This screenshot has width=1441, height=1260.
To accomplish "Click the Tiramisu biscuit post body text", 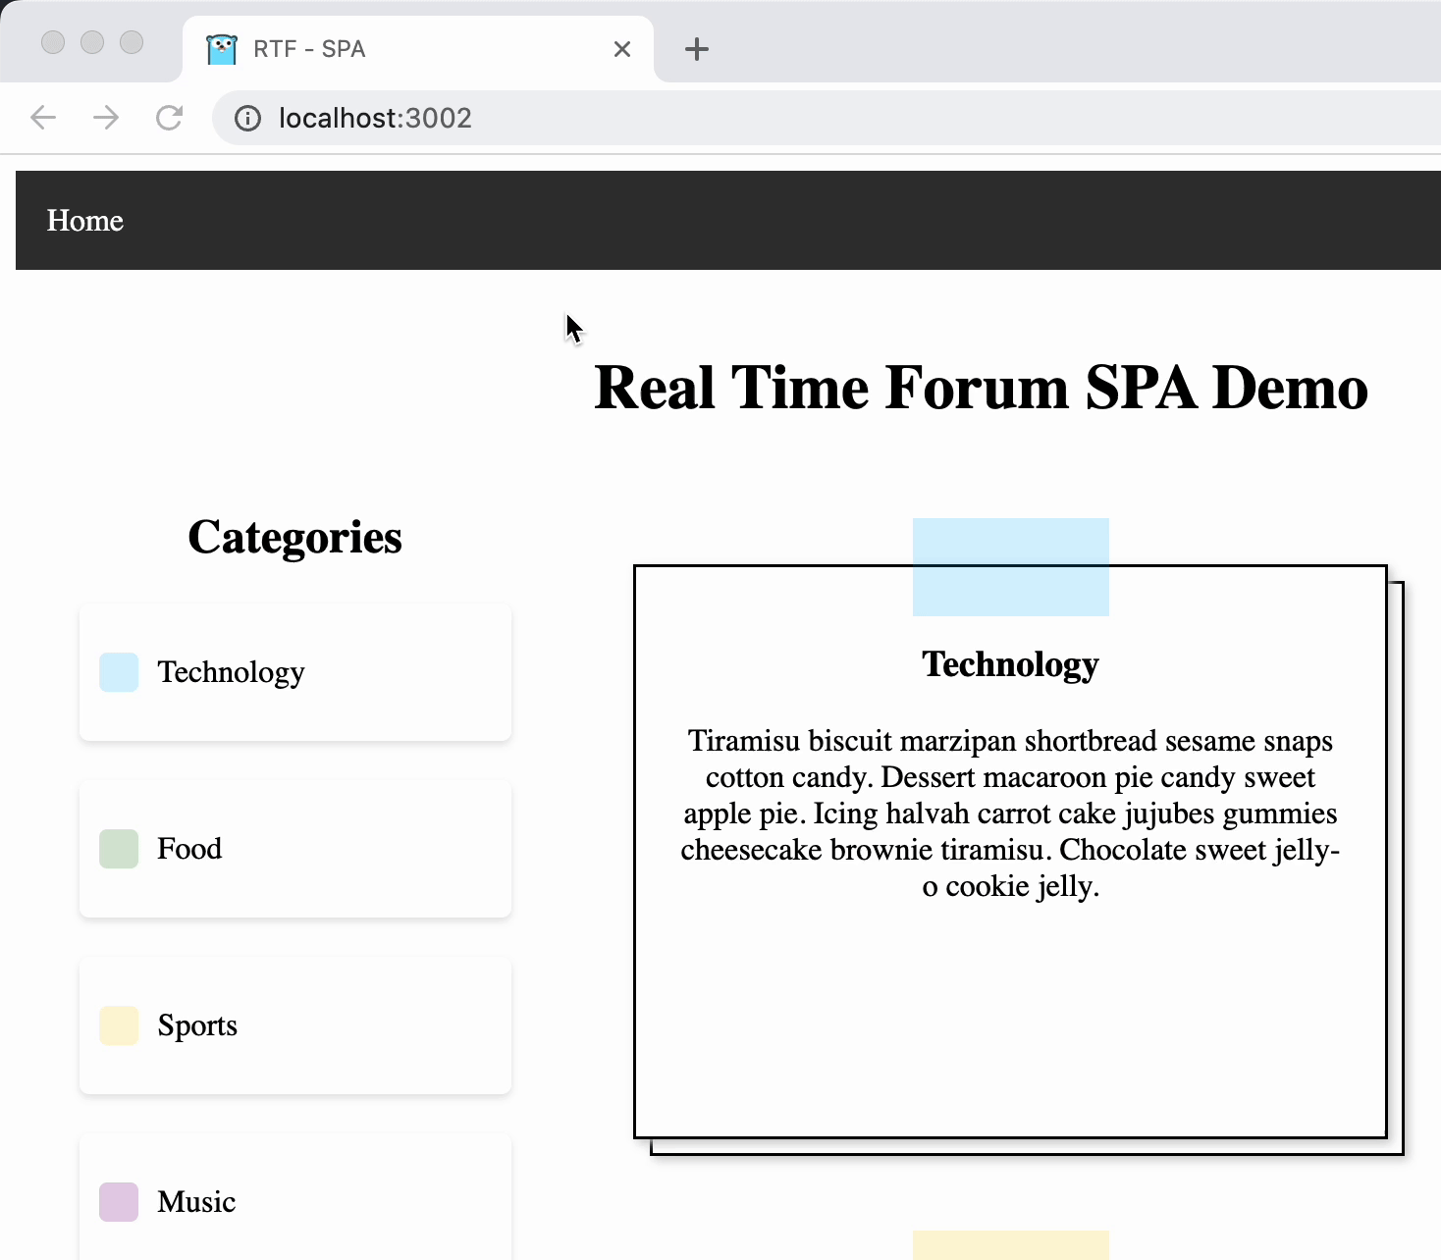I will click(1010, 814).
